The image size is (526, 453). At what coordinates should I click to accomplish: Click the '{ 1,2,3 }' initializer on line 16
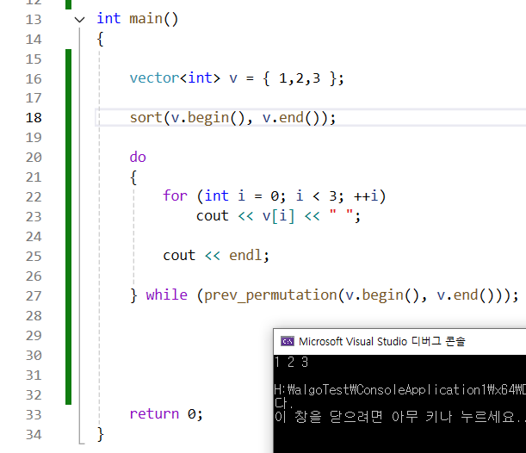pyautogui.click(x=300, y=78)
